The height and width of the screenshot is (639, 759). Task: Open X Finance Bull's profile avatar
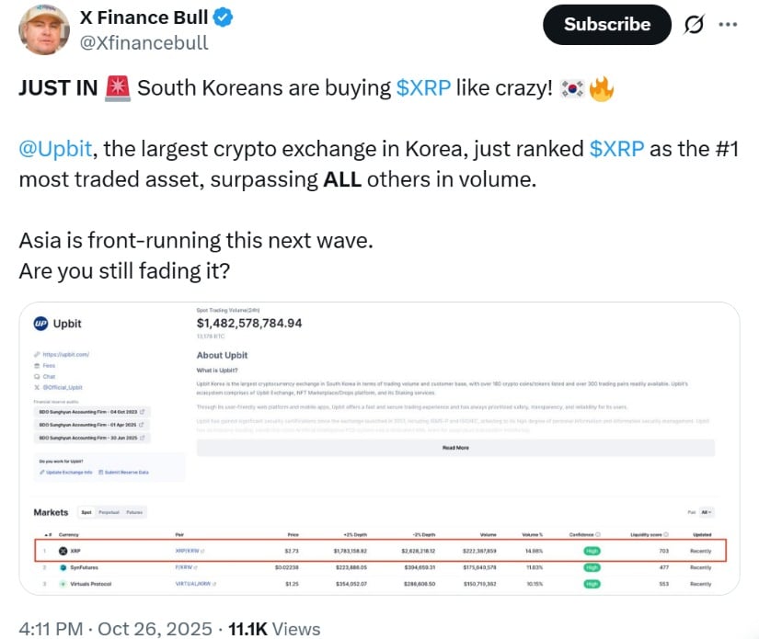coord(43,29)
